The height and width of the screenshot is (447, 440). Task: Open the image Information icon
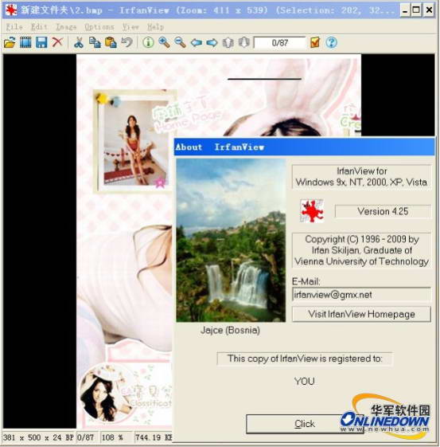pyautogui.click(x=148, y=42)
